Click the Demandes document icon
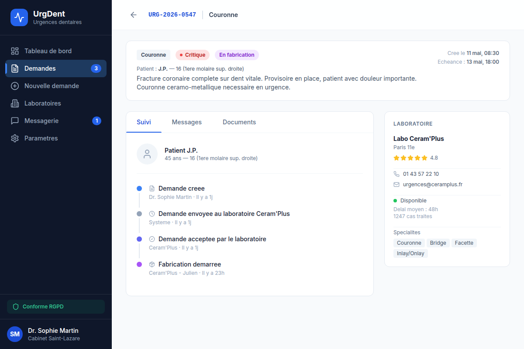Viewport: 524px width, 349px height. [15, 68]
